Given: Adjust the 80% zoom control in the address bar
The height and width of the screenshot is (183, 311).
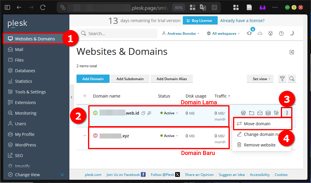Looking at the screenshot, I should [x=178, y=7].
